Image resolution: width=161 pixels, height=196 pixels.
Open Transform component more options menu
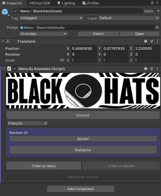(x=157, y=41)
